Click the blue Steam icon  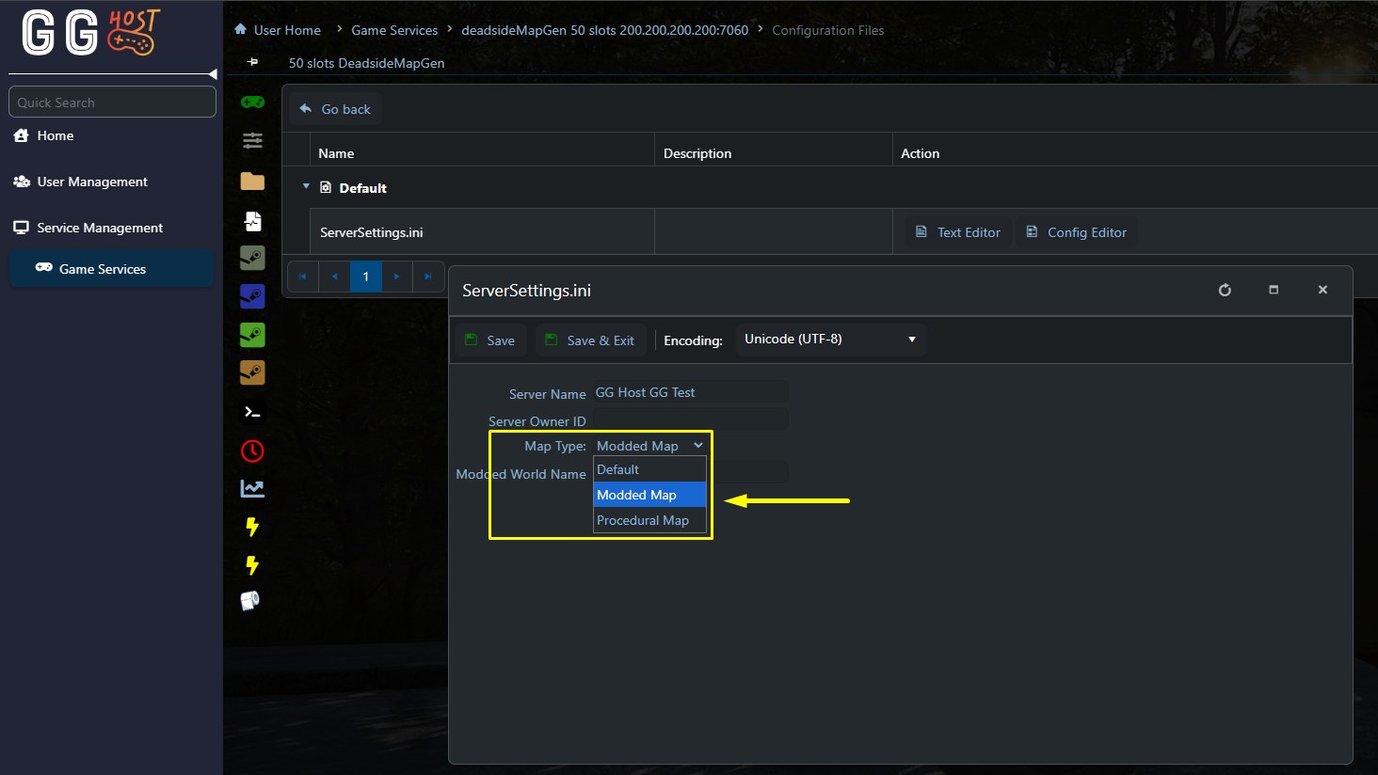tap(252, 296)
